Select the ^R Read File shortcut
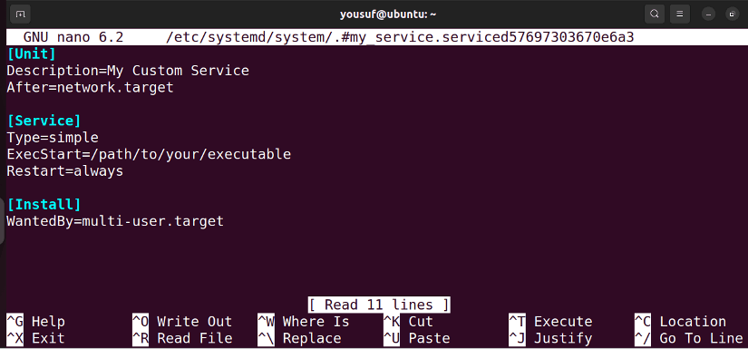748x349 pixels. (x=182, y=338)
